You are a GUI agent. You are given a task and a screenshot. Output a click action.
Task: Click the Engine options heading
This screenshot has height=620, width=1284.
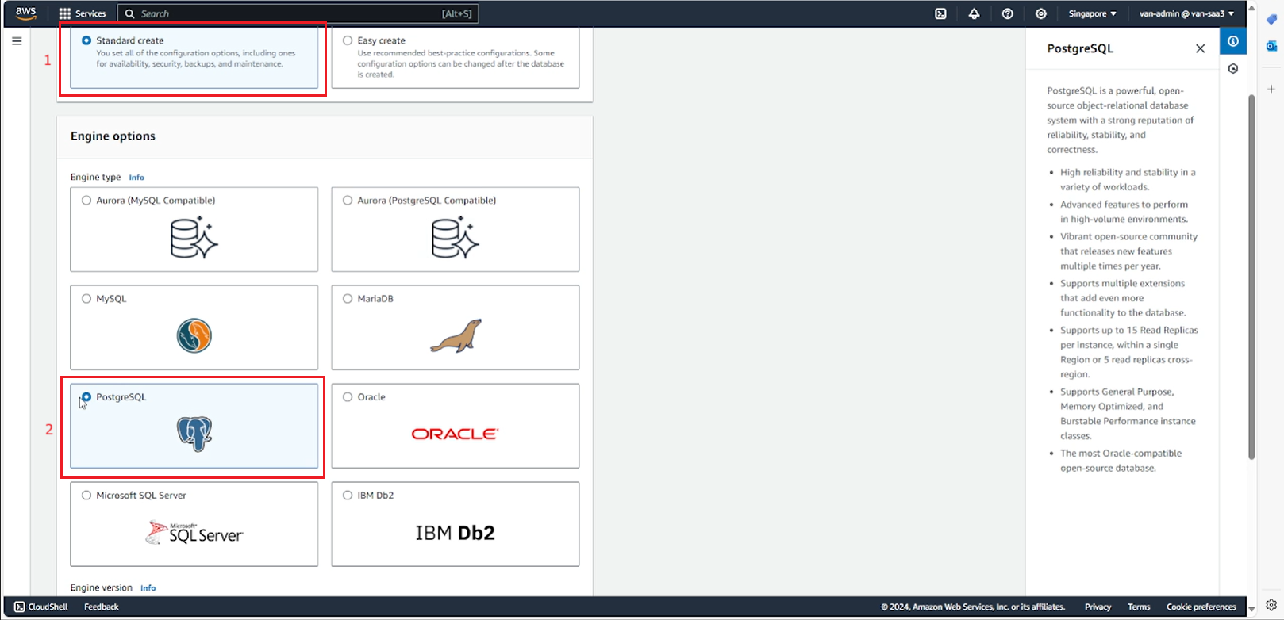coord(113,136)
